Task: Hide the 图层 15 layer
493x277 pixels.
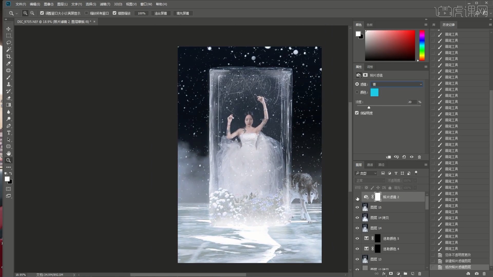Action: point(357,207)
